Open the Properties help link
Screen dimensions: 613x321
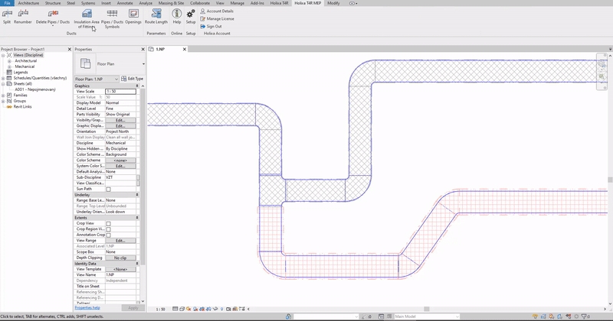87,307
